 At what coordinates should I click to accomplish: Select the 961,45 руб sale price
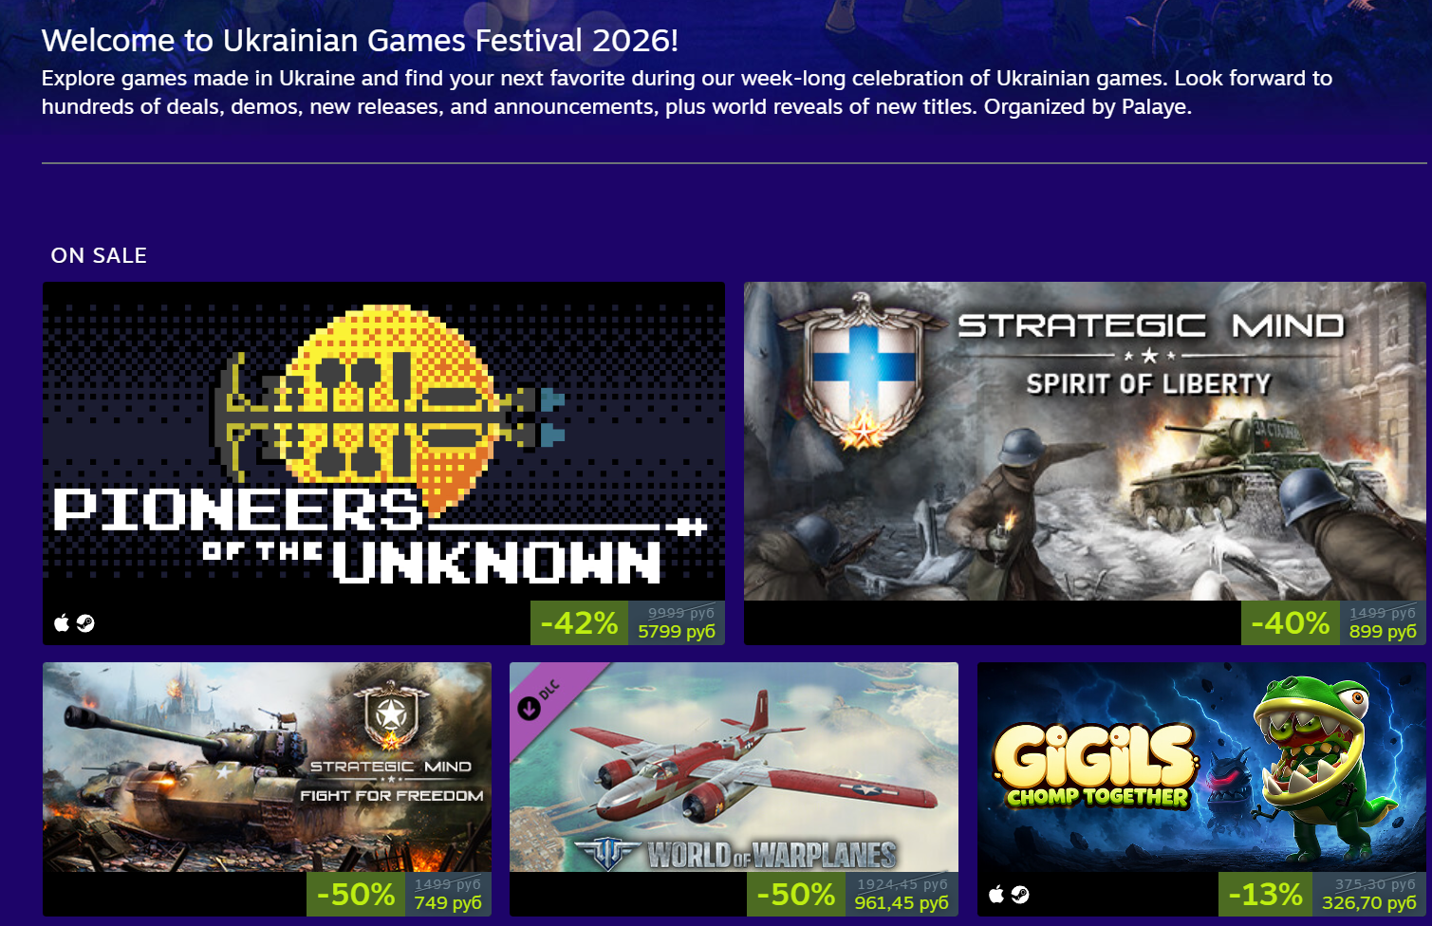click(x=902, y=902)
